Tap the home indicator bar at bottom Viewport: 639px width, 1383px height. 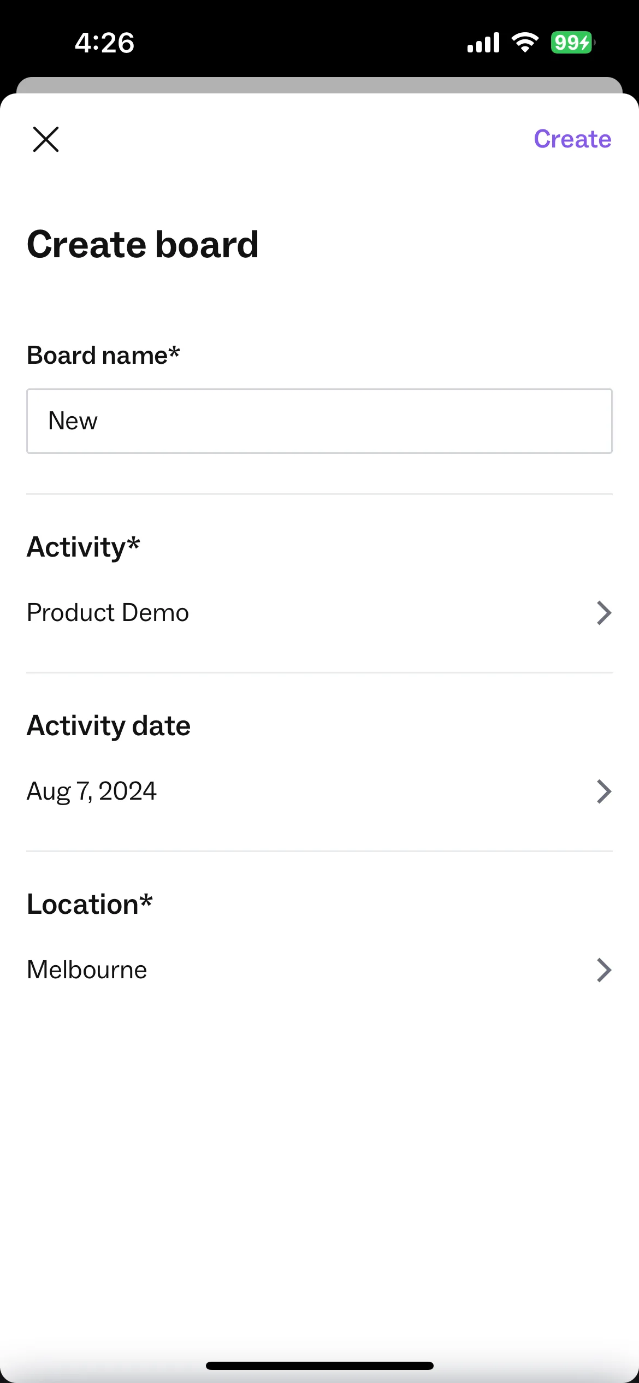point(319,1366)
